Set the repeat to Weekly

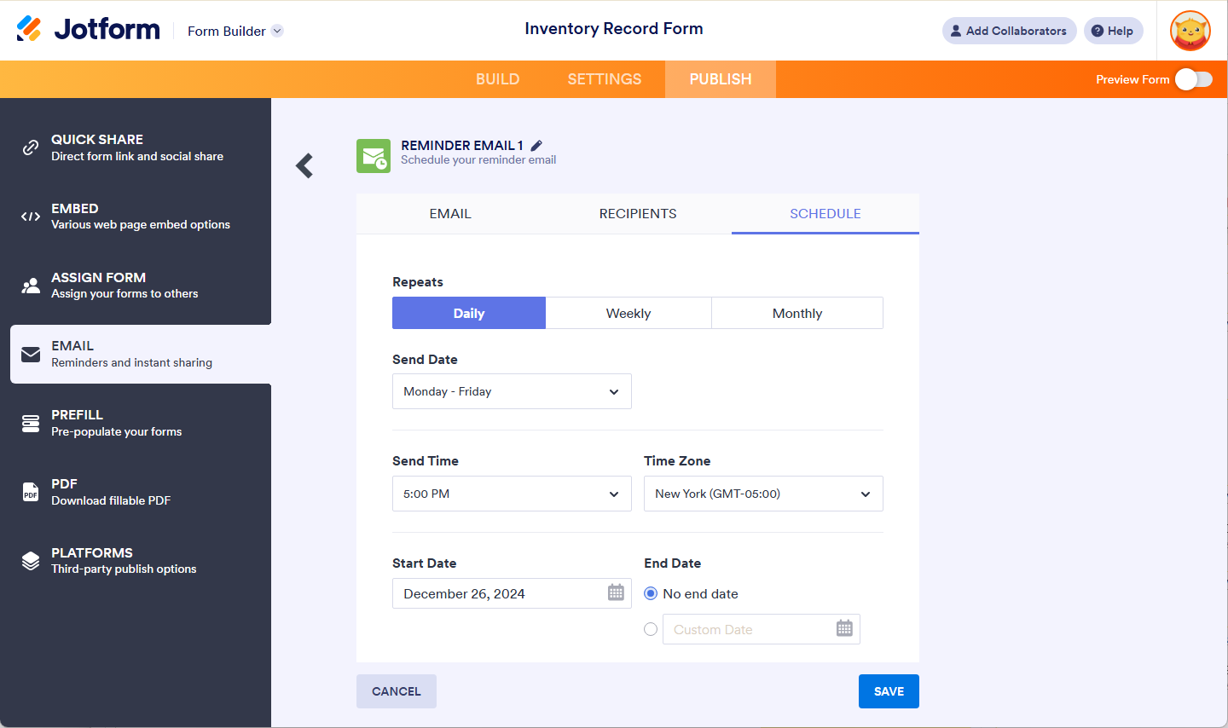(x=628, y=313)
